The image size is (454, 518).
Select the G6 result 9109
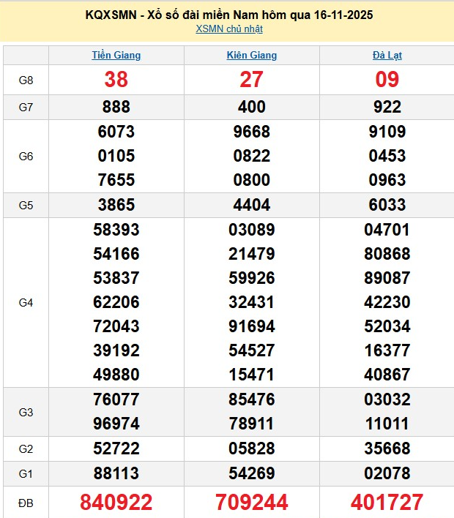(387, 132)
